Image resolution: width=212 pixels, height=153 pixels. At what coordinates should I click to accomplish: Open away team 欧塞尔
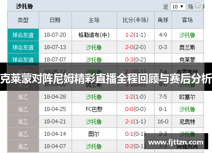187,97
